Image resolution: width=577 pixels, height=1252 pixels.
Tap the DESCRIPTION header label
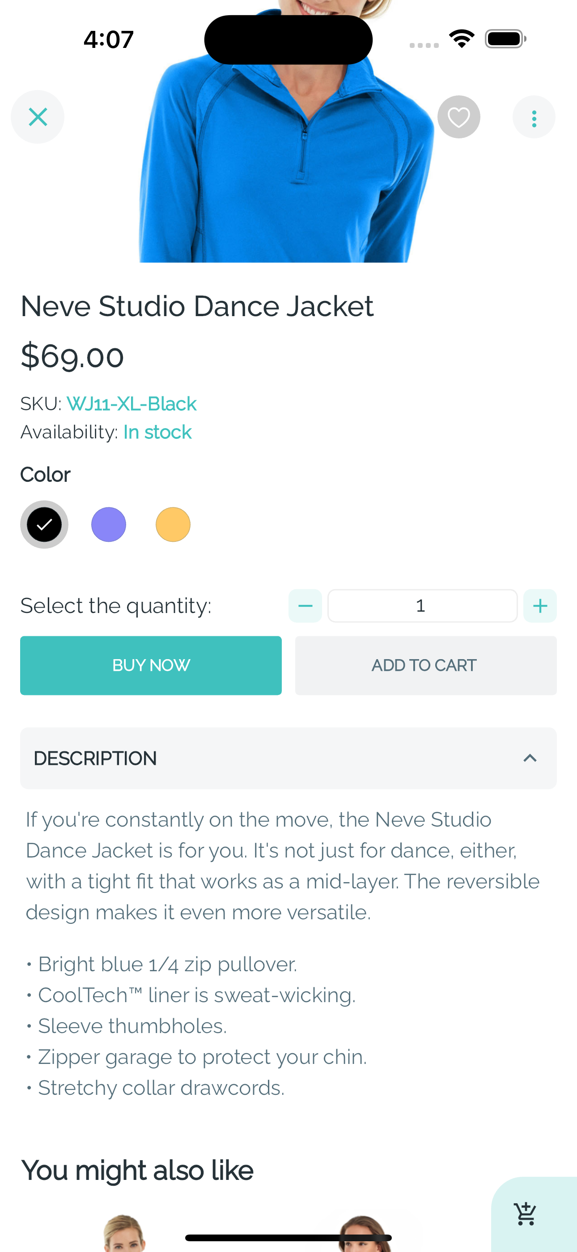tap(95, 758)
